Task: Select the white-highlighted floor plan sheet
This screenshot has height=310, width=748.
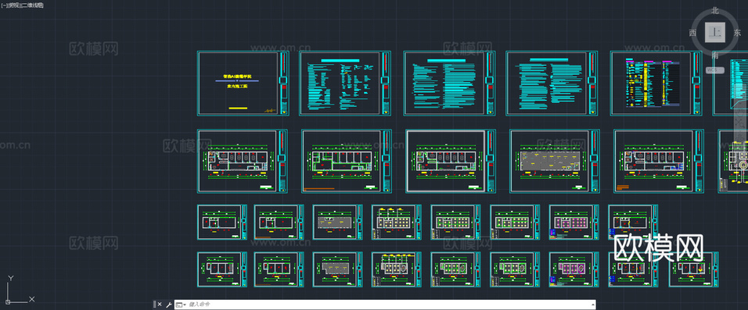Action: pyautogui.click(x=451, y=161)
